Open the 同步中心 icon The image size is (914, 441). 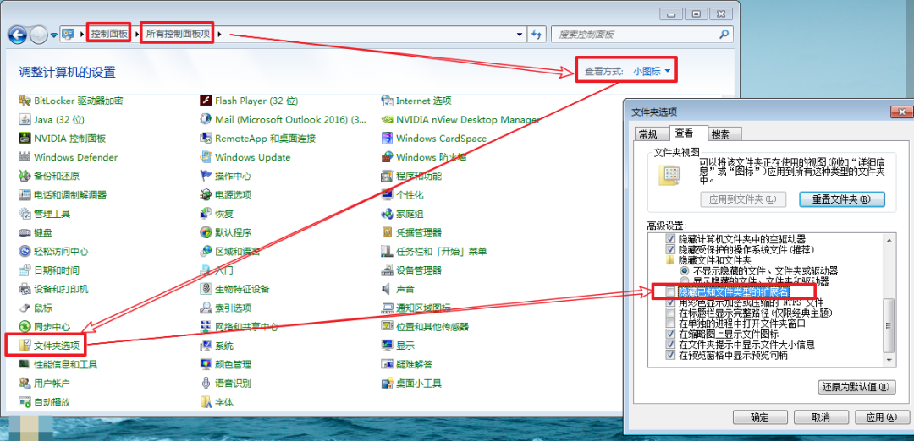tap(25, 326)
